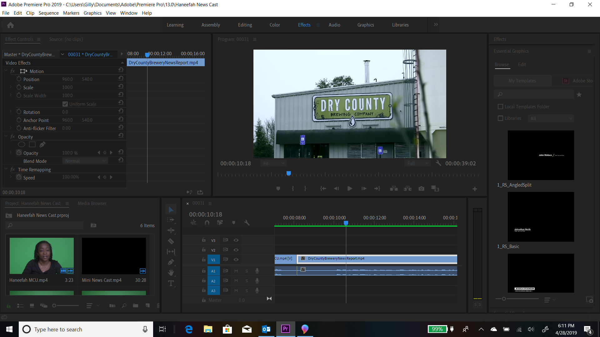Open the timeline wrench settings icon
The height and width of the screenshot is (337, 600).
(x=247, y=222)
